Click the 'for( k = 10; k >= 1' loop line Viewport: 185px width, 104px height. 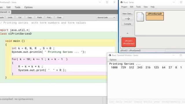tap(40, 59)
